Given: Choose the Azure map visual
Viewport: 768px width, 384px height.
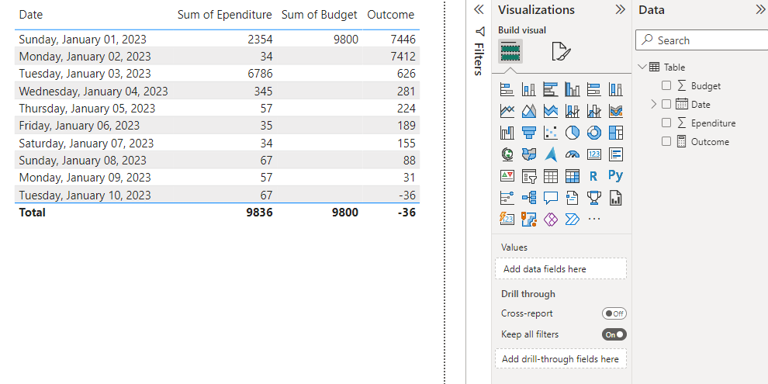Looking at the screenshot, I should [551, 154].
